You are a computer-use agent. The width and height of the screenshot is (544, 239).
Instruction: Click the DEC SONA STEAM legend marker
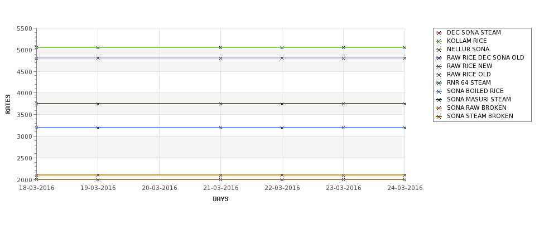point(439,33)
